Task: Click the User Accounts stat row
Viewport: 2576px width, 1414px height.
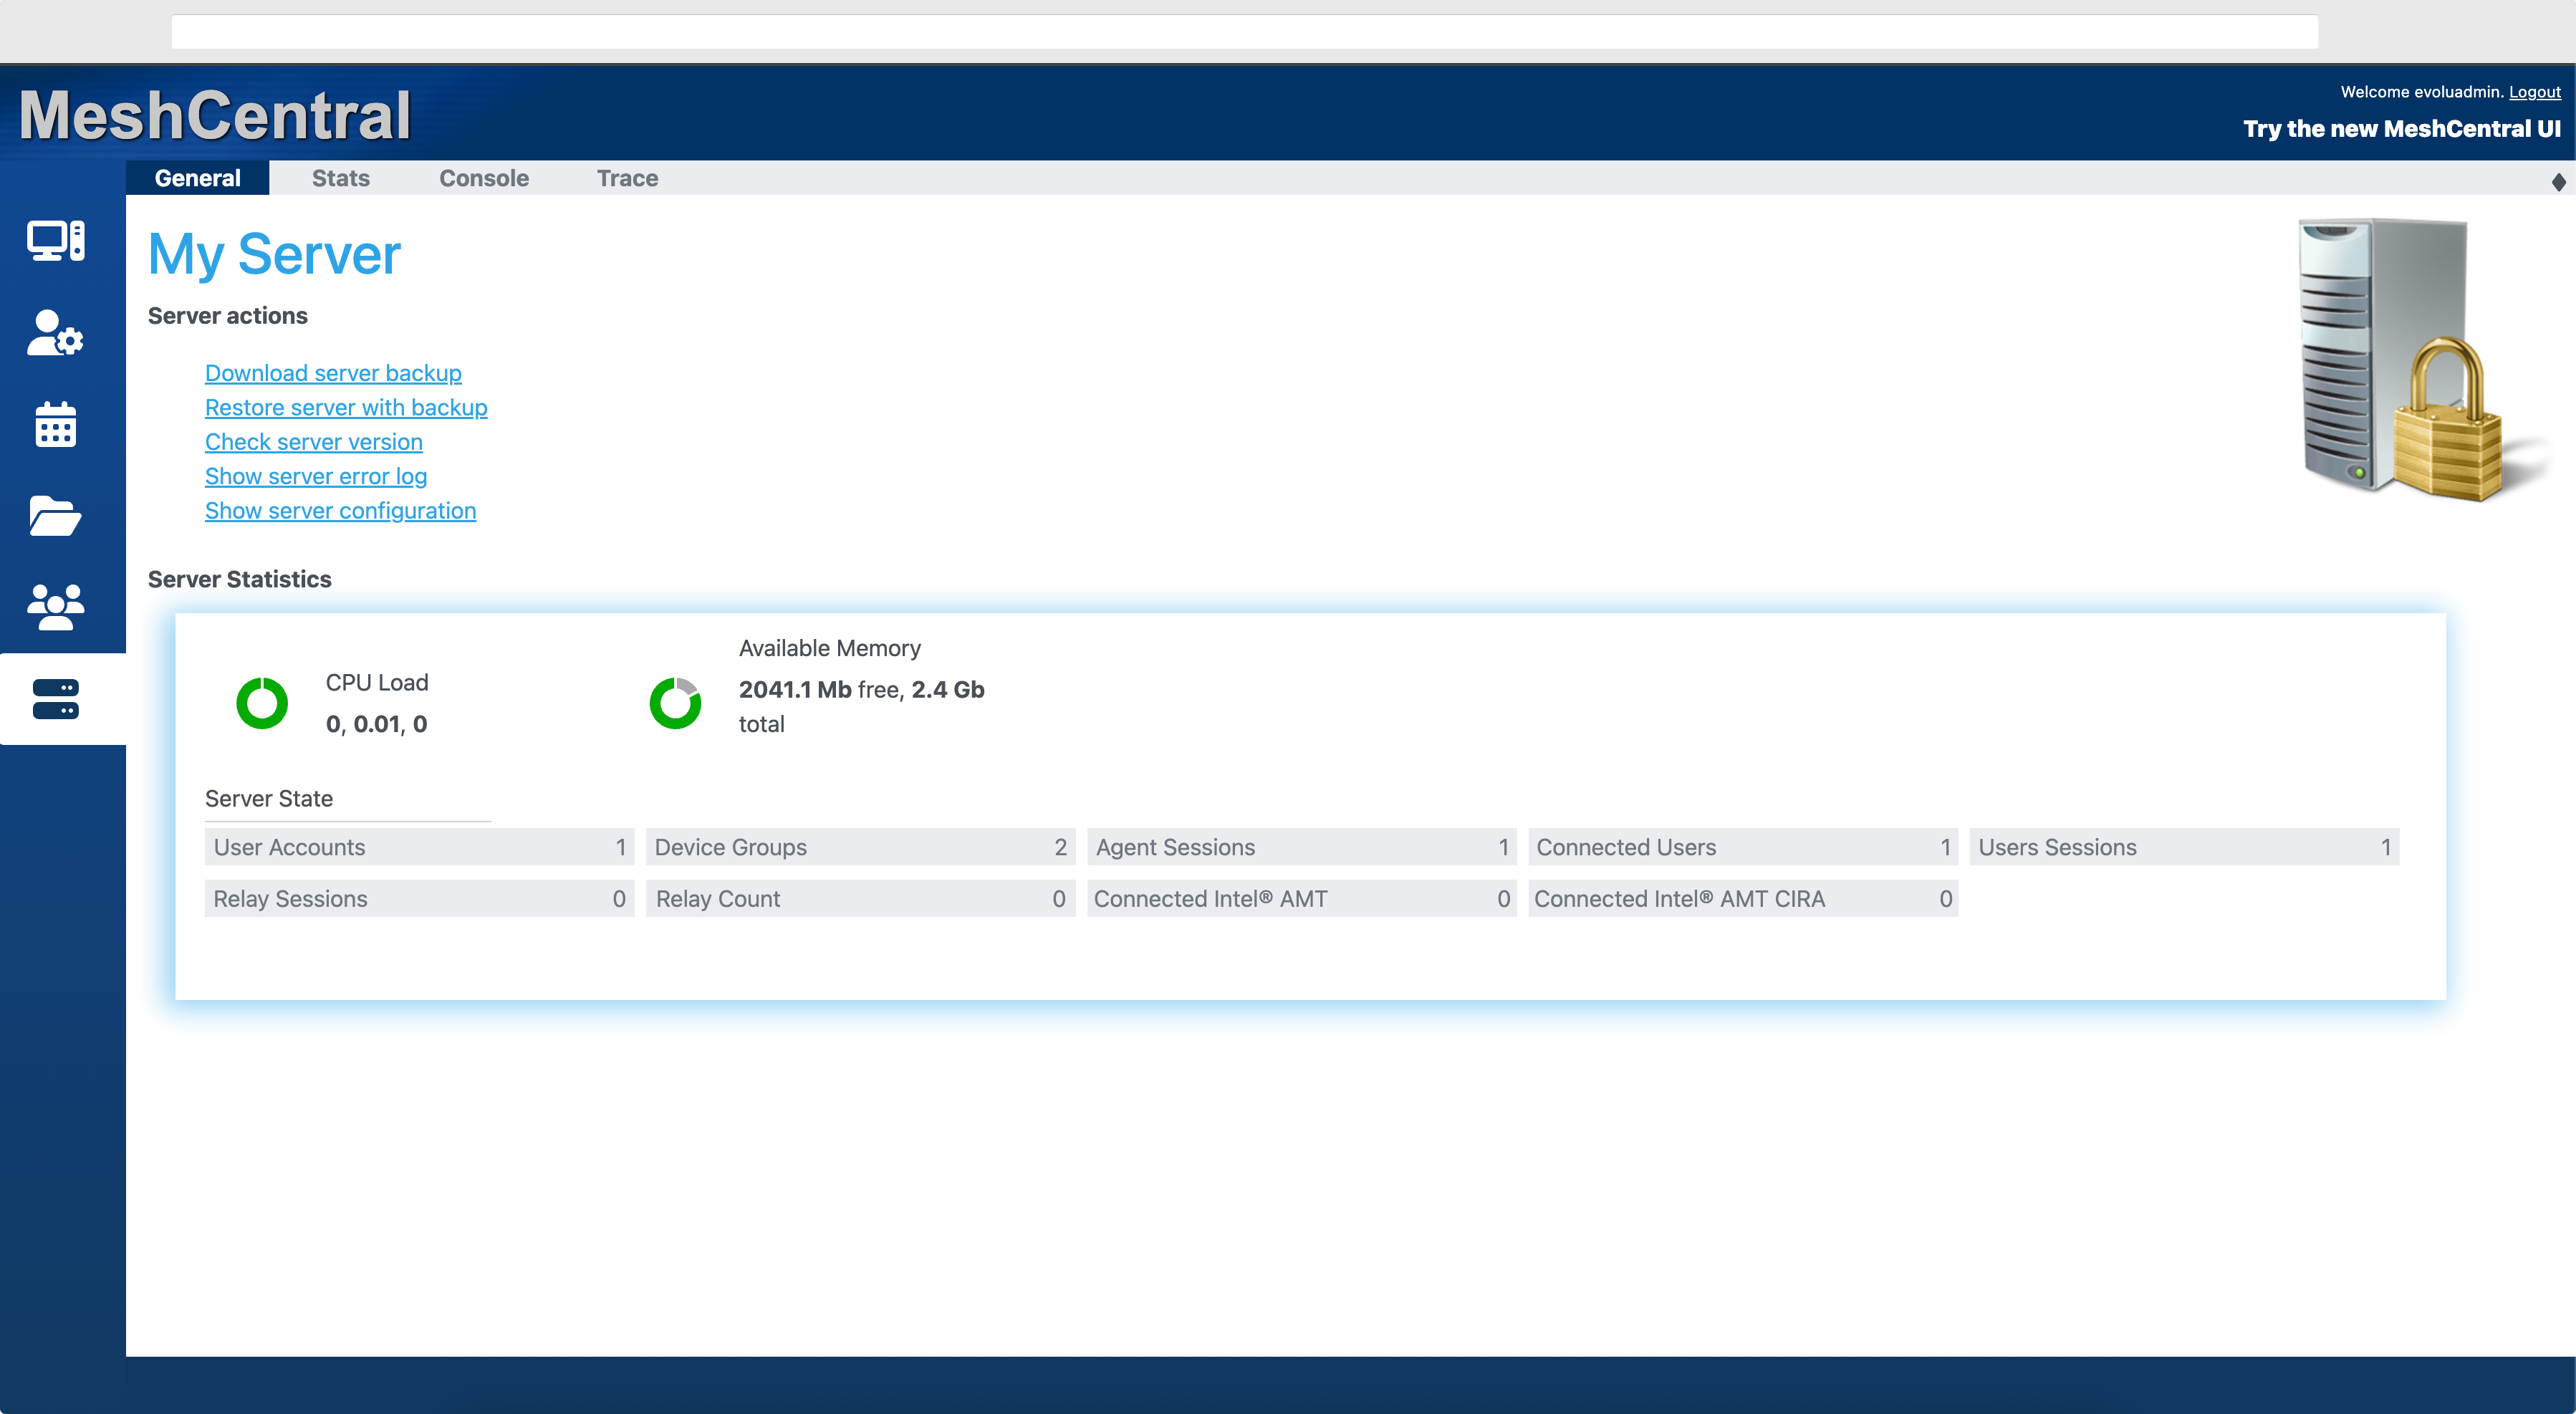Action: [419, 847]
